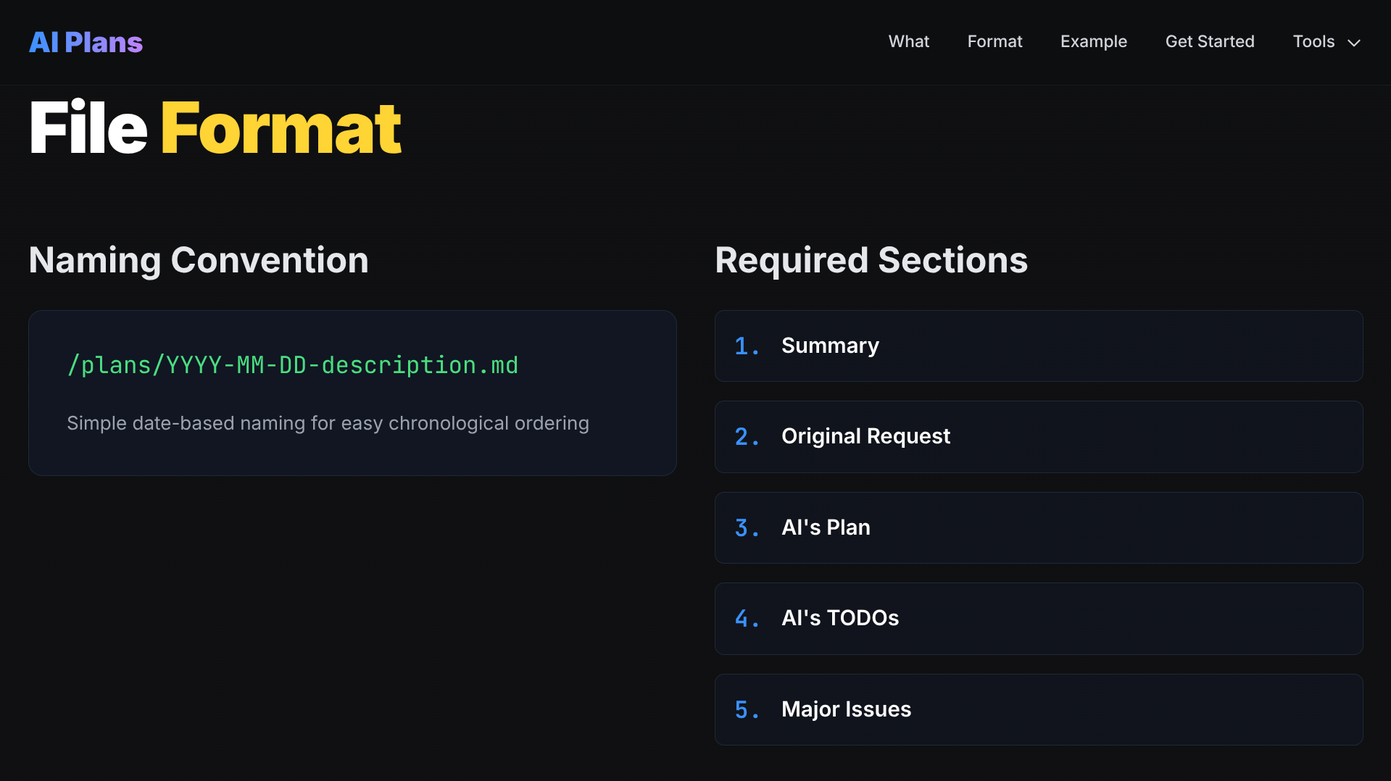
Task: Jump to the Example section
Action: 1093,41
